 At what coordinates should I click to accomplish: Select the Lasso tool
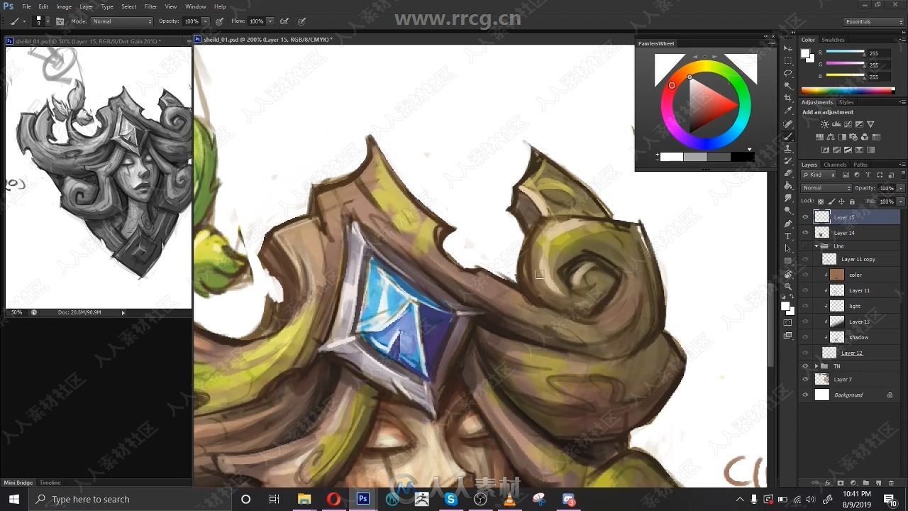pos(788,73)
